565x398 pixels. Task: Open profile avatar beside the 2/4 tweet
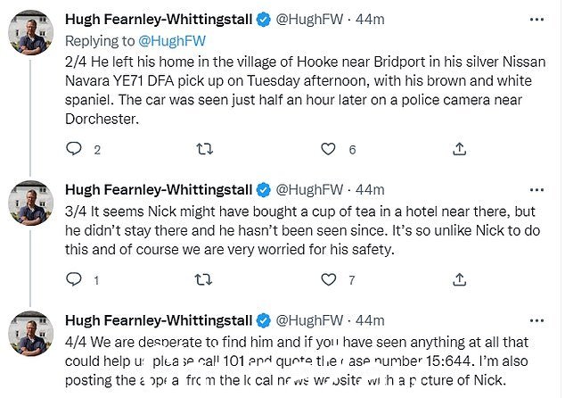pyautogui.click(x=30, y=32)
